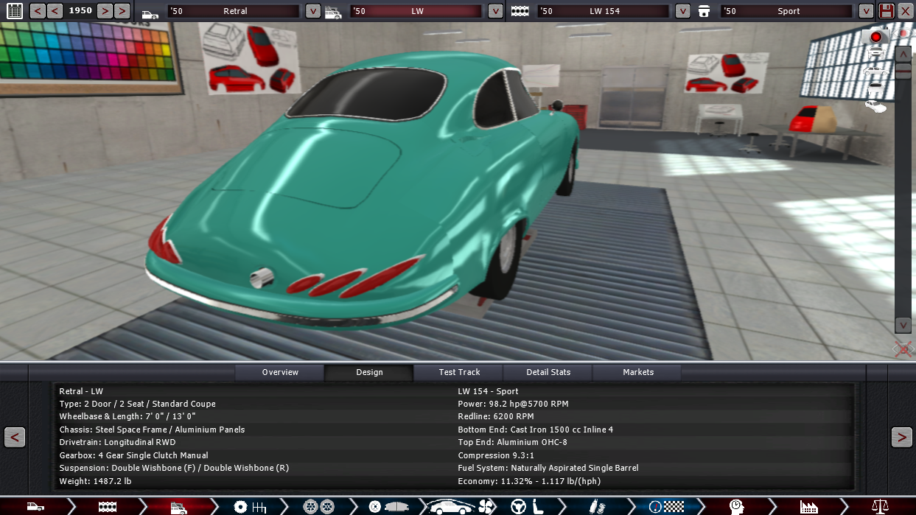This screenshot has height=515, width=916.
Task: Toggle the red crossed icon at viewport bottom-right
Action: click(903, 348)
